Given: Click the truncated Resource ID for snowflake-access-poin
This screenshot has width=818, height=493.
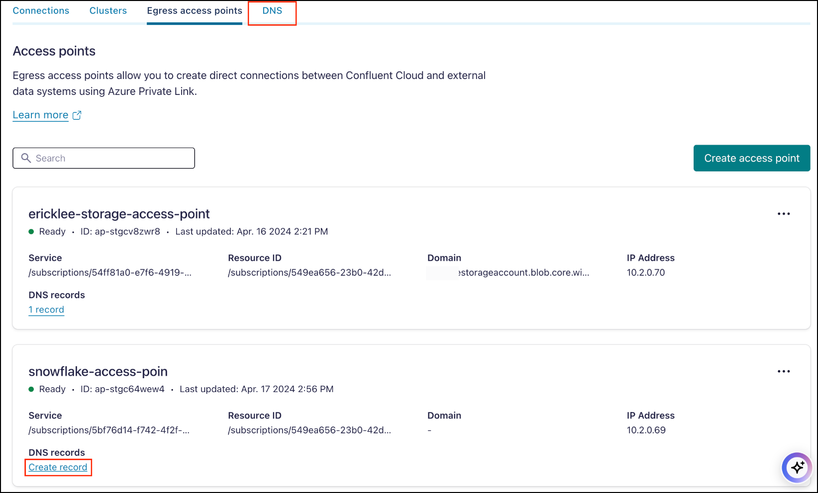Looking at the screenshot, I should tap(309, 430).
